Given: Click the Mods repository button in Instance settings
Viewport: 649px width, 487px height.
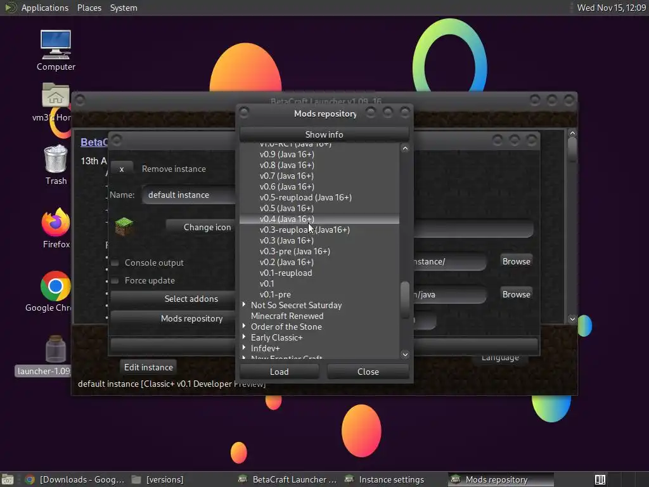Looking at the screenshot, I should (173, 318).
